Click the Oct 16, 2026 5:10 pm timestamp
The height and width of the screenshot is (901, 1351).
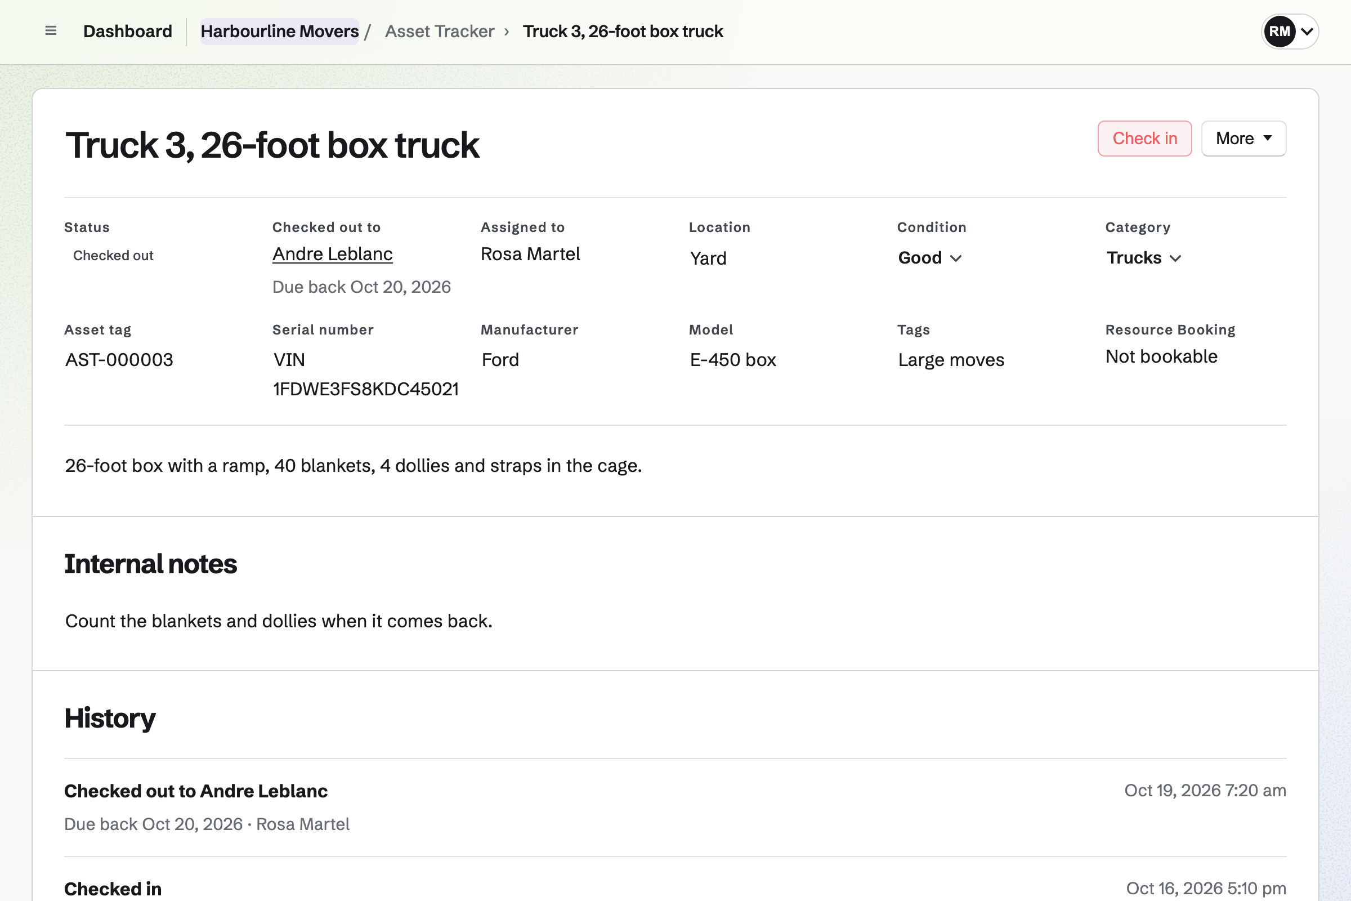[1206, 889]
